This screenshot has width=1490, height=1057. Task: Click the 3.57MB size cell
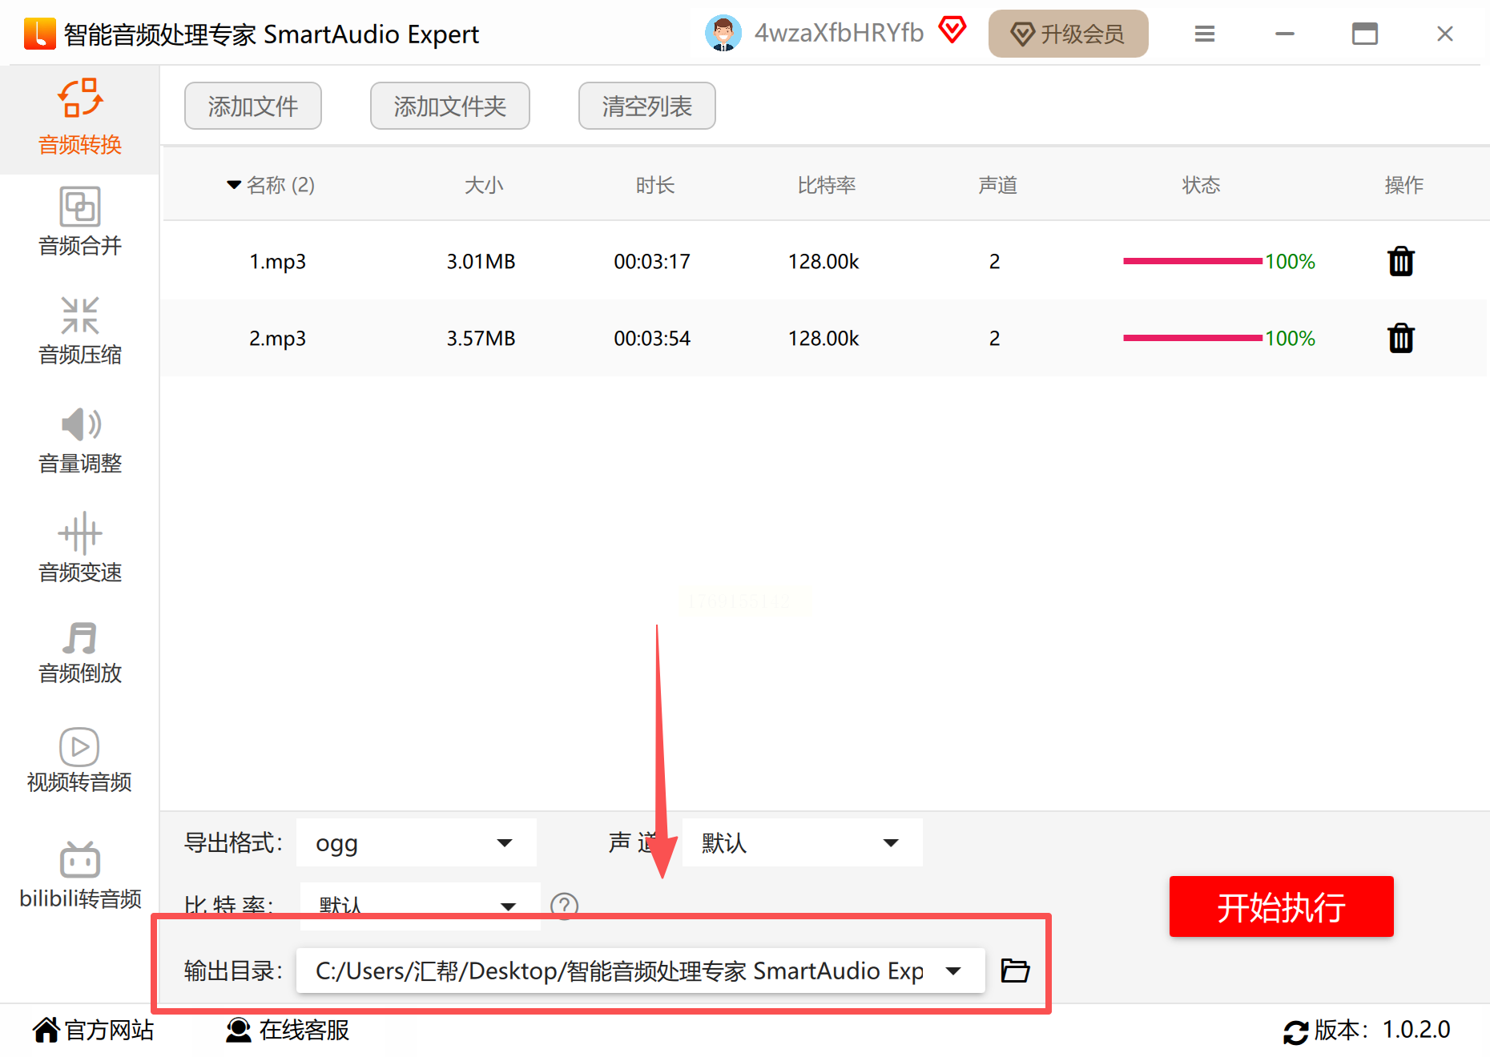tap(481, 339)
